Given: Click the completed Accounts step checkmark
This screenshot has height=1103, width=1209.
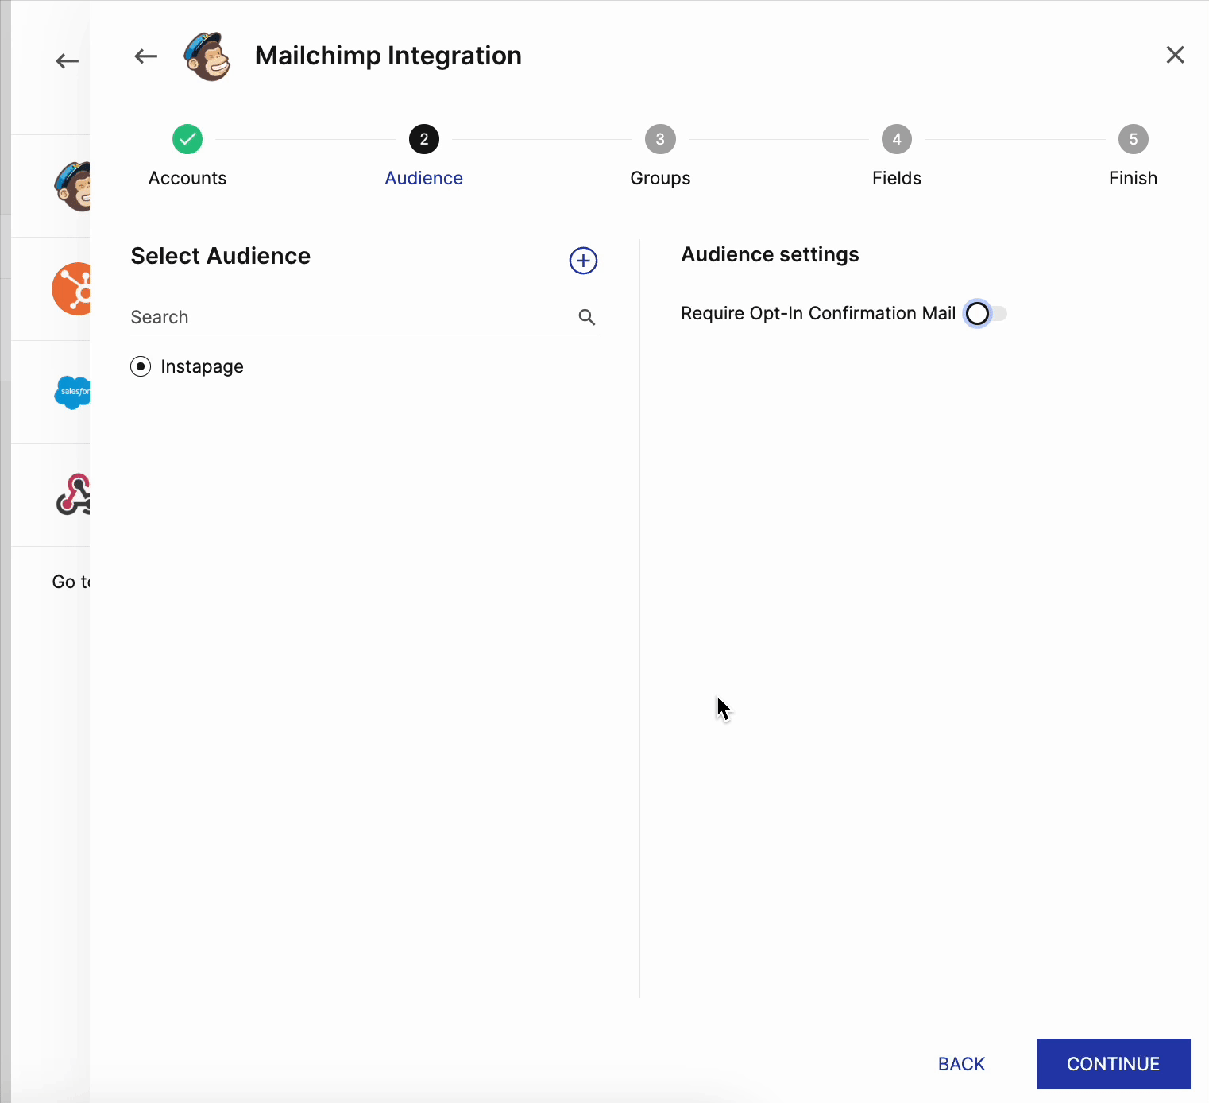Looking at the screenshot, I should pyautogui.click(x=187, y=139).
